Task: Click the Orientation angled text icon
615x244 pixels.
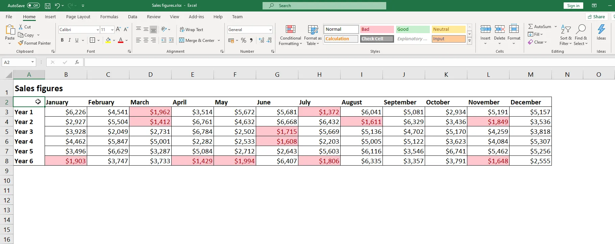Action: pyautogui.click(x=164, y=29)
